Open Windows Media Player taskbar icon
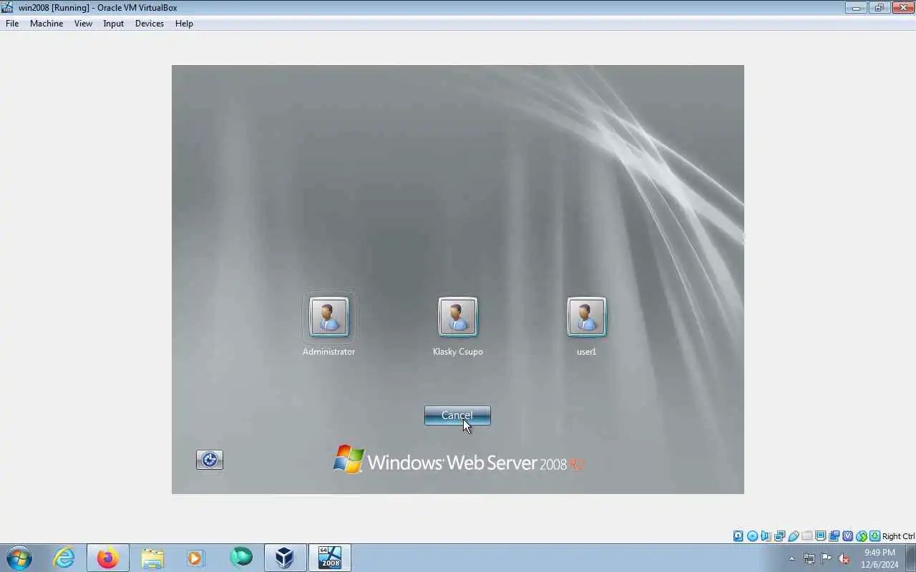This screenshot has height=572, width=916. [x=196, y=558]
